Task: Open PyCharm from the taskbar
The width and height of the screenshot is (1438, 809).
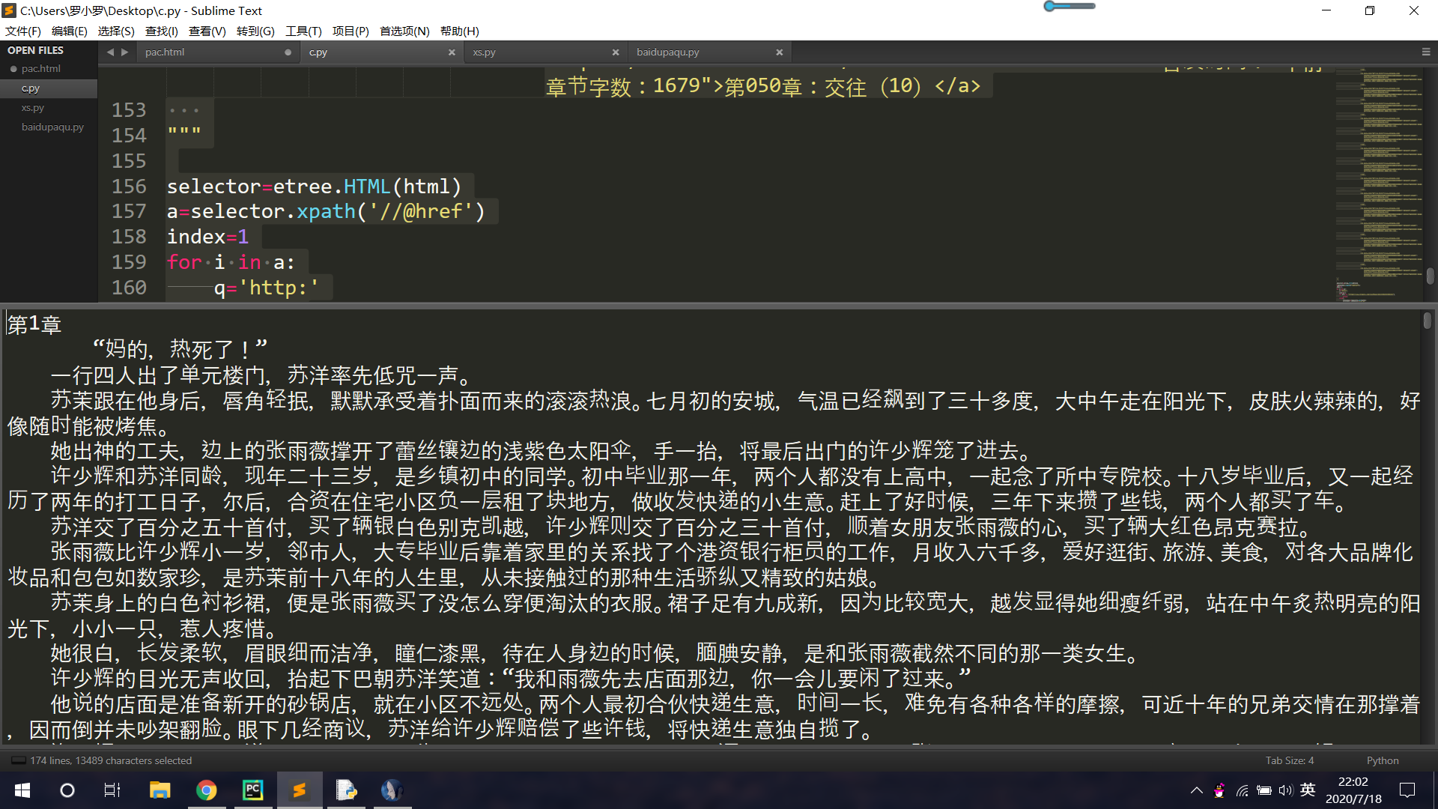Action: [252, 790]
